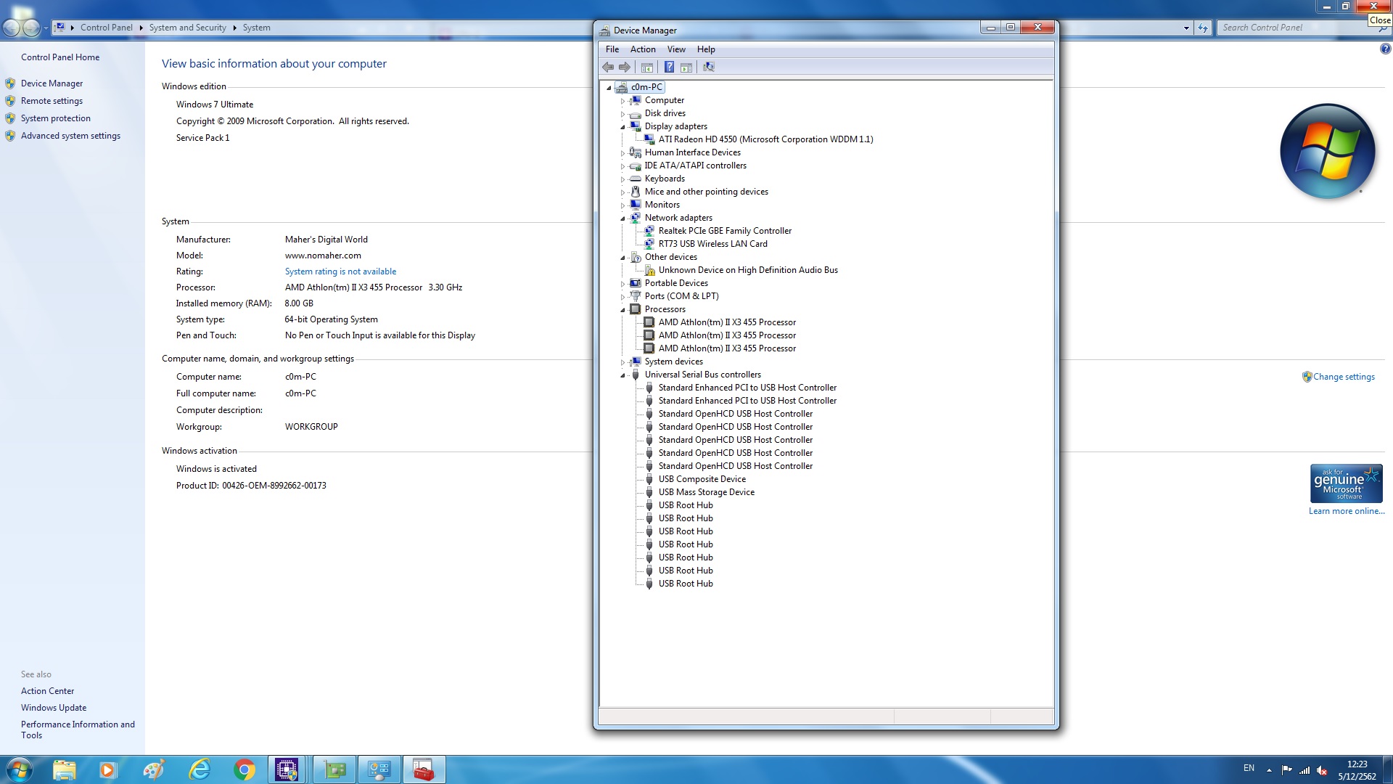Image resolution: width=1393 pixels, height=784 pixels.
Task: Click 'System rating is not available' link
Action: pyautogui.click(x=340, y=271)
